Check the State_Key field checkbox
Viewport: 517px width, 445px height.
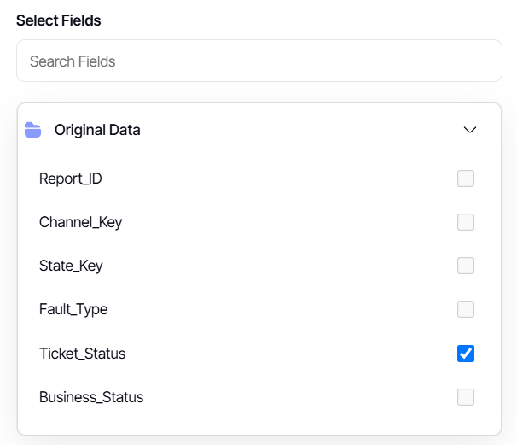466,266
